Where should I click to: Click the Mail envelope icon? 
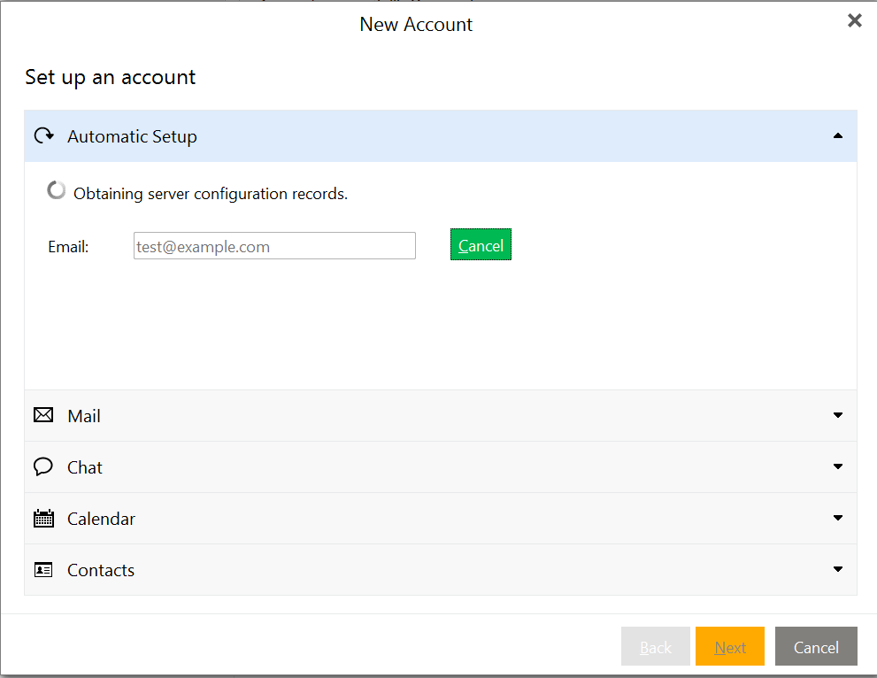43,415
